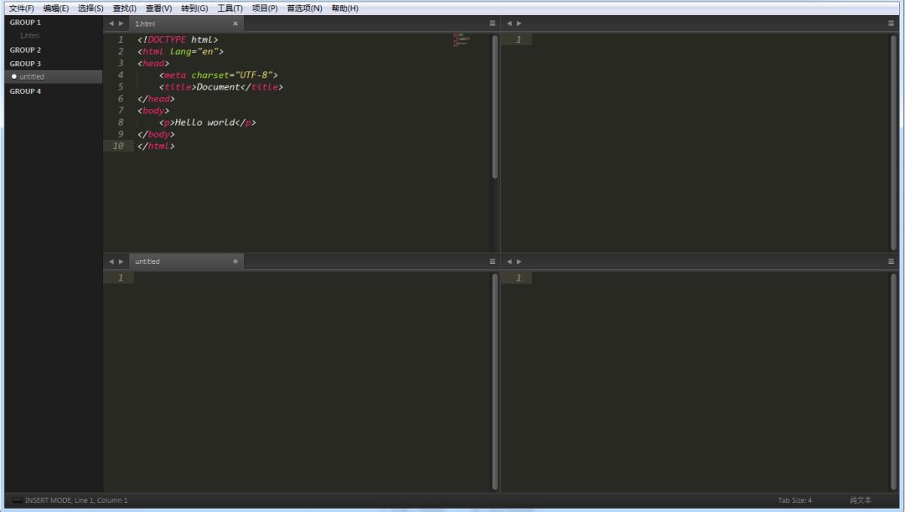The height and width of the screenshot is (512, 905).
Task: Go to next tab in bottom-left pane
Action: (122, 261)
